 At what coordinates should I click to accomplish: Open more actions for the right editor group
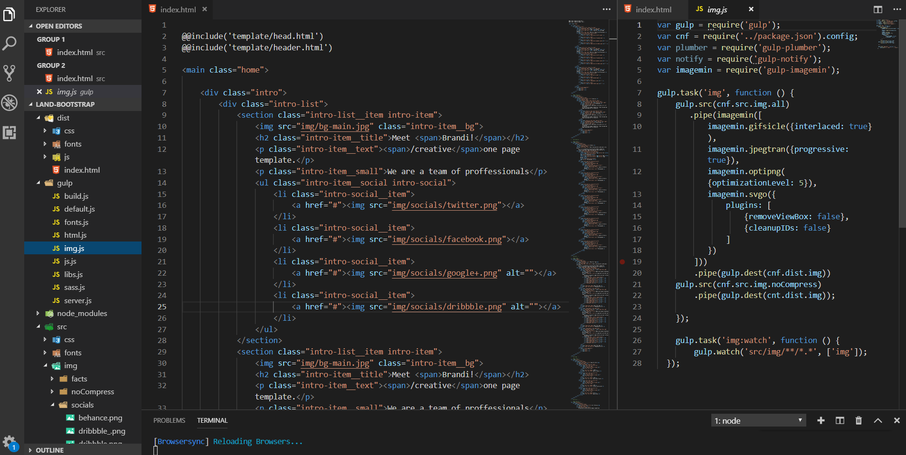point(897,9)
